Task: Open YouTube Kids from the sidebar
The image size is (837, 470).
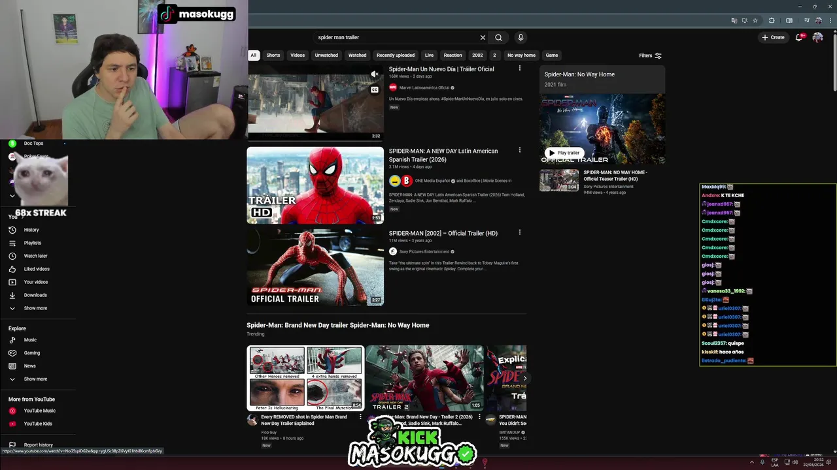Action: 38,424
